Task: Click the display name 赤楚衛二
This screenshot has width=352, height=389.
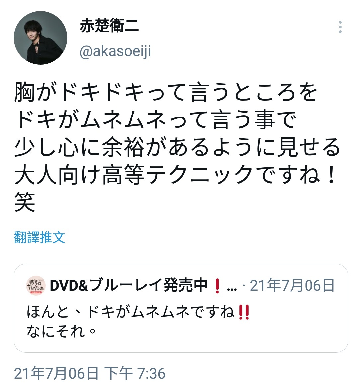Action: 109,26
